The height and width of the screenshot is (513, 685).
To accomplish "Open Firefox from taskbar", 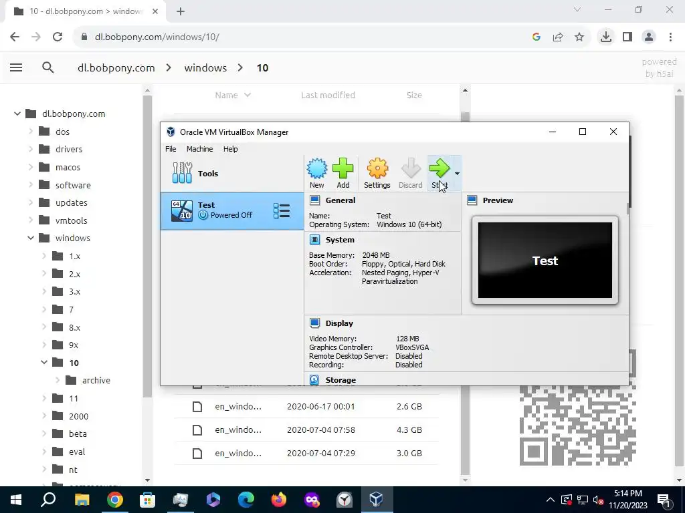I will (279, 500).
